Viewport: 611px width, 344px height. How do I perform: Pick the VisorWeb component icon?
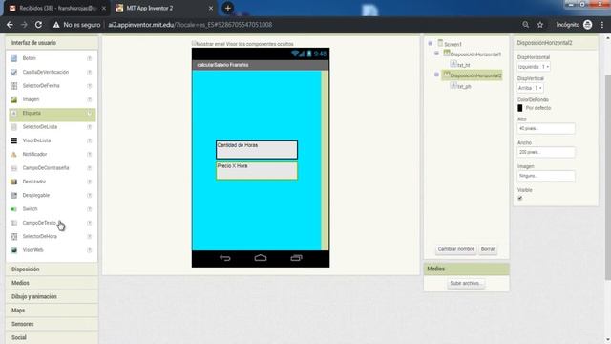pos(14,250)
